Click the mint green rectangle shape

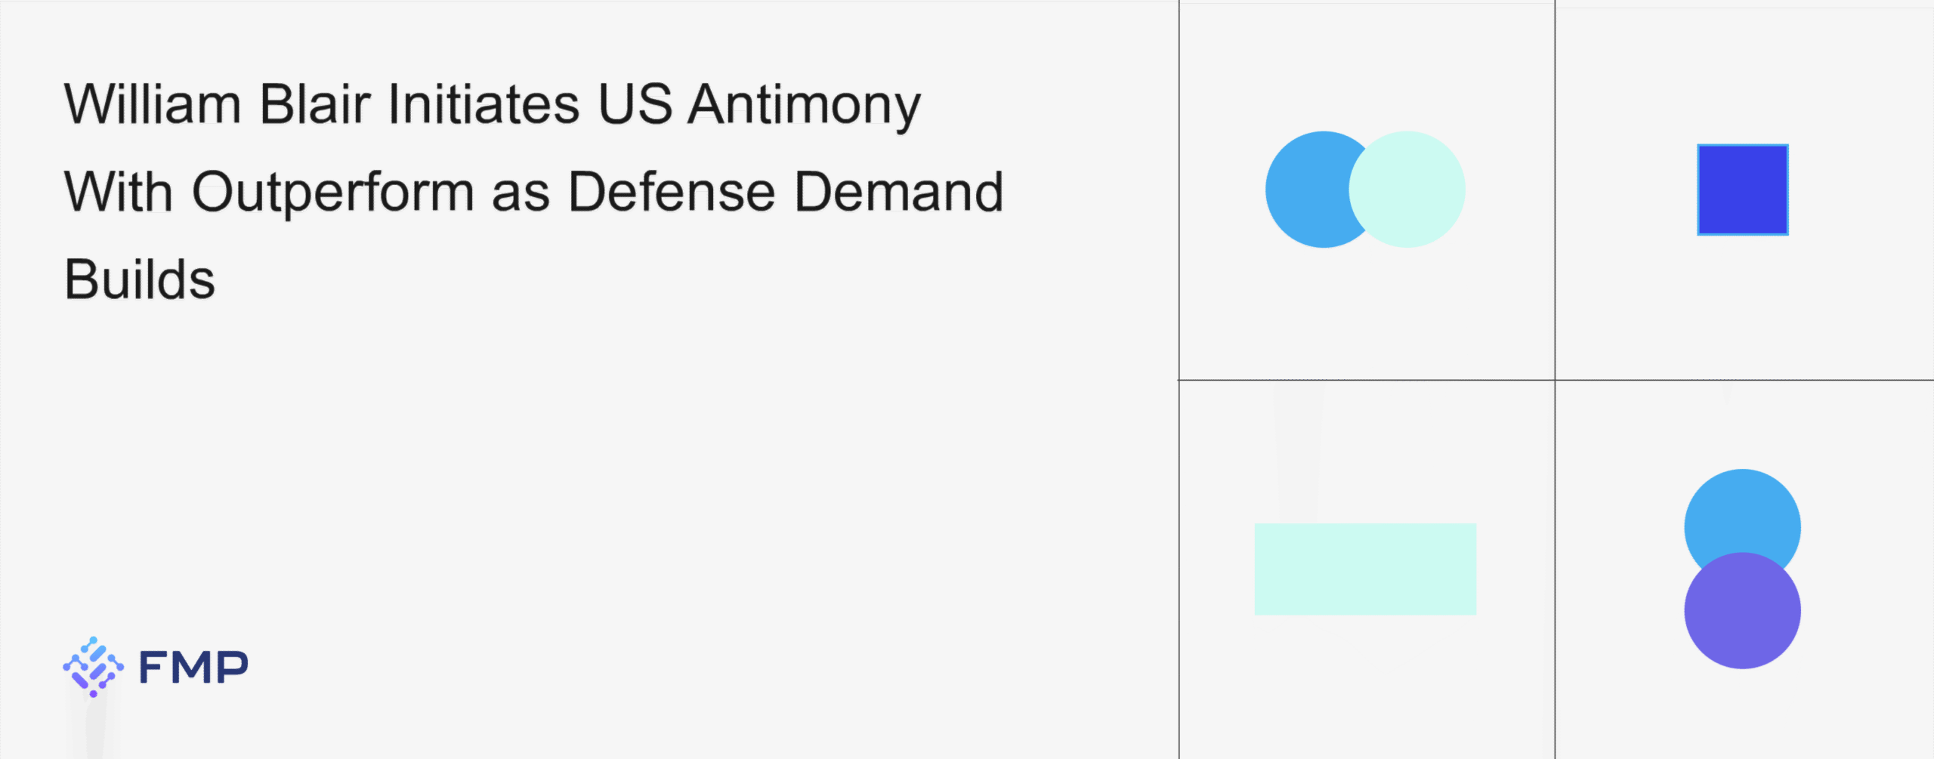[1365, 569]
